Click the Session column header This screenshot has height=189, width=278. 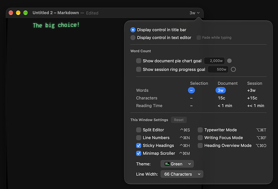255,83
